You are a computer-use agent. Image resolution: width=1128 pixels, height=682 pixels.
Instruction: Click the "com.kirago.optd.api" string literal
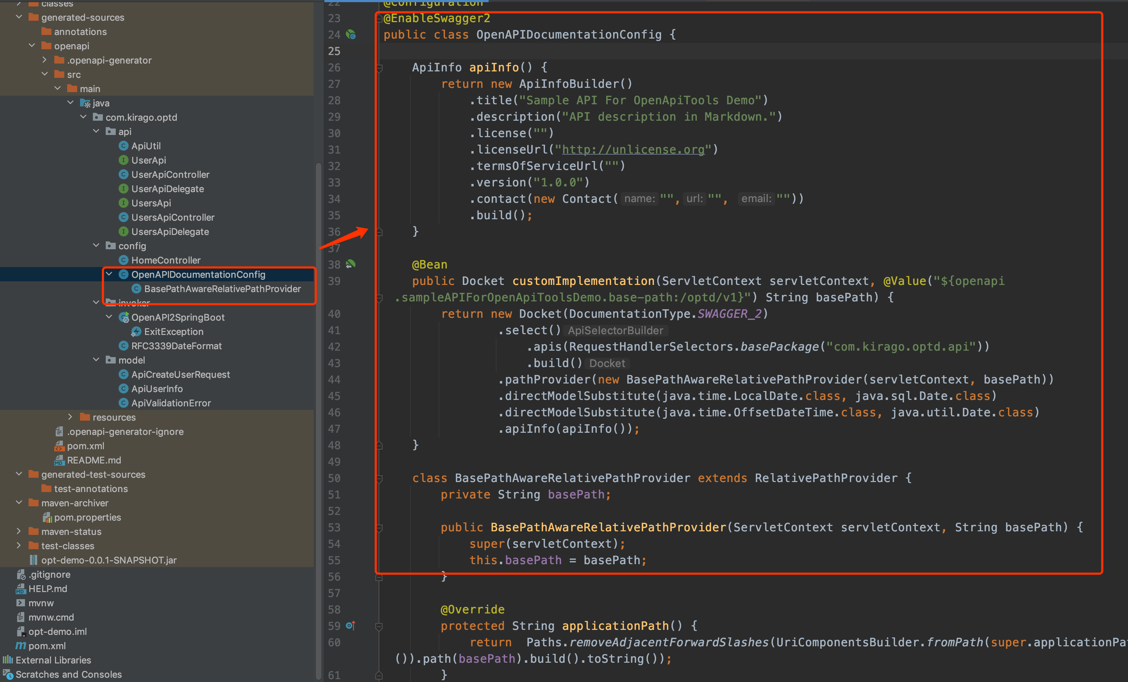[x=902, y=347]
